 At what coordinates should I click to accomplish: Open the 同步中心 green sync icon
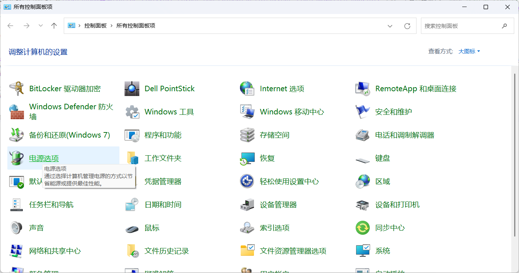click(363, 228)
